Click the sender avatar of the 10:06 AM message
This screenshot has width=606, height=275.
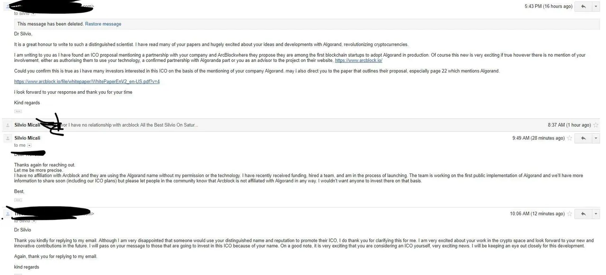tap(8, 214)
